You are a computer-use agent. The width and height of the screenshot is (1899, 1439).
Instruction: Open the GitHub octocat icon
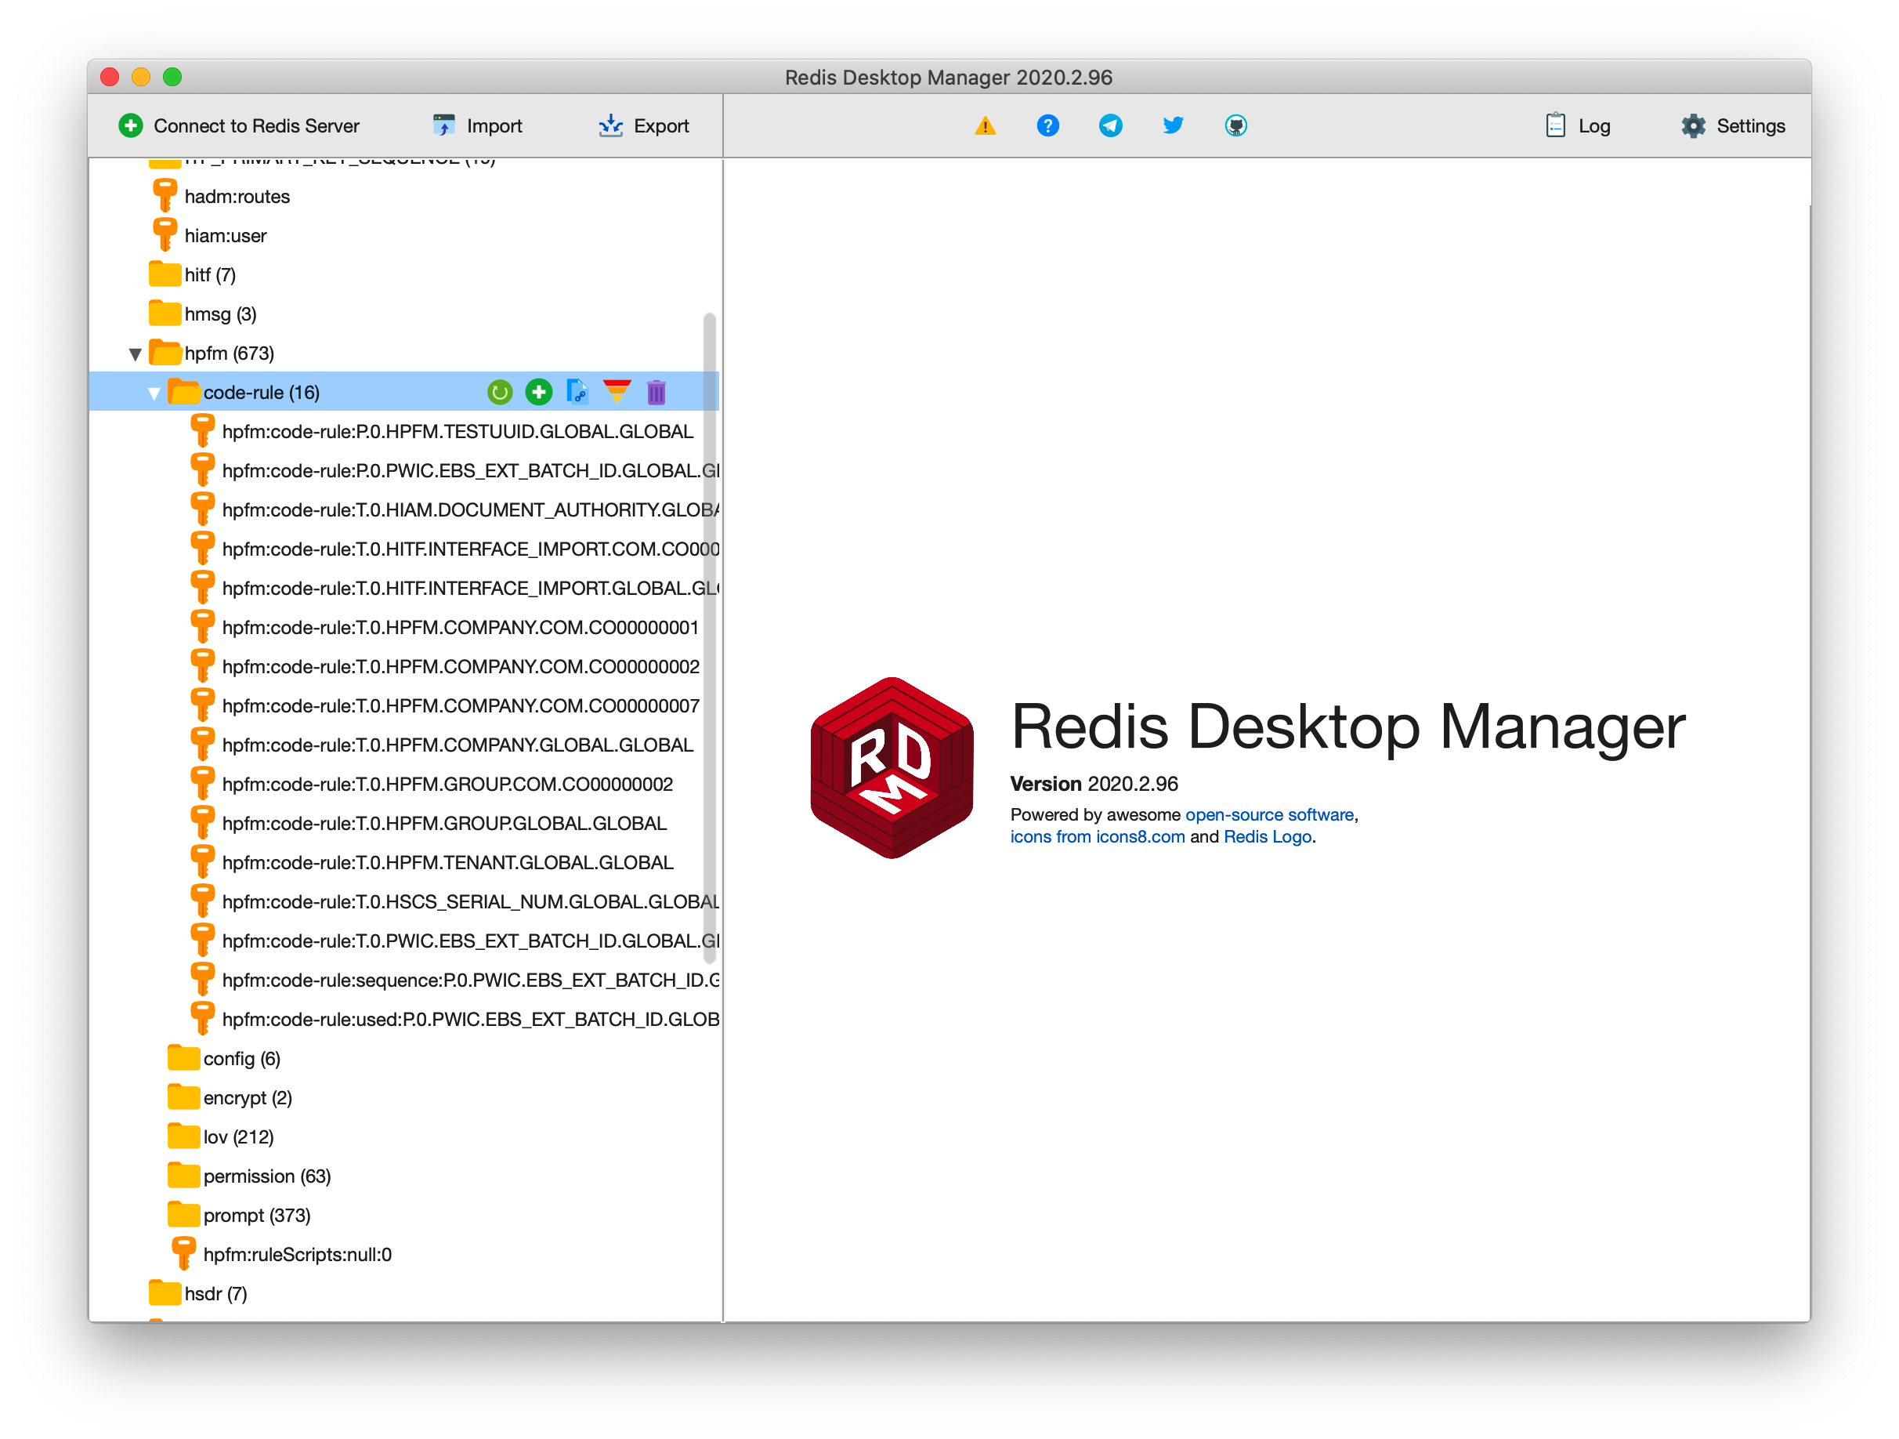pyautogui.click(x=1235, y=125)
